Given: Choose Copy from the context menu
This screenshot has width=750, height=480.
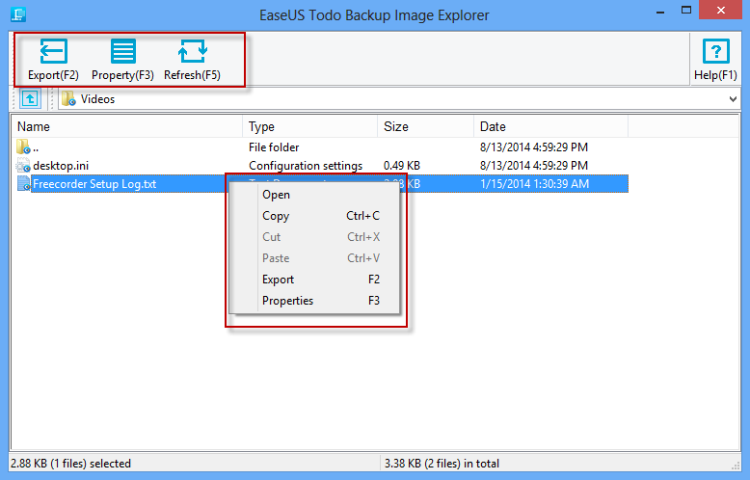Looking at the screenshot, I should (314, 216).
